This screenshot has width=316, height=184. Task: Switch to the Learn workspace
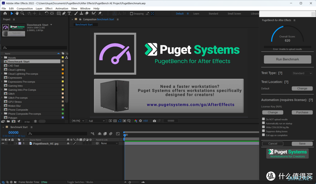[196, 14]
